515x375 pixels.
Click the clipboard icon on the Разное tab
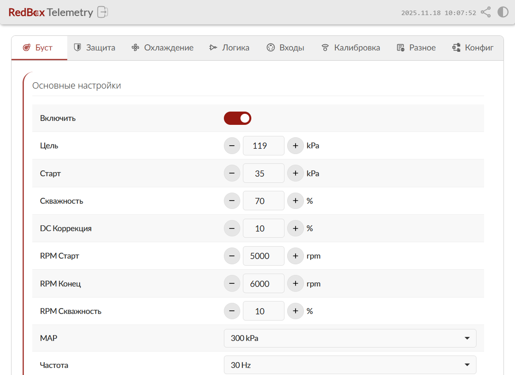coord(401,47)
